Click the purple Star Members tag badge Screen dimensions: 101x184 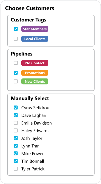pos(35,29)
